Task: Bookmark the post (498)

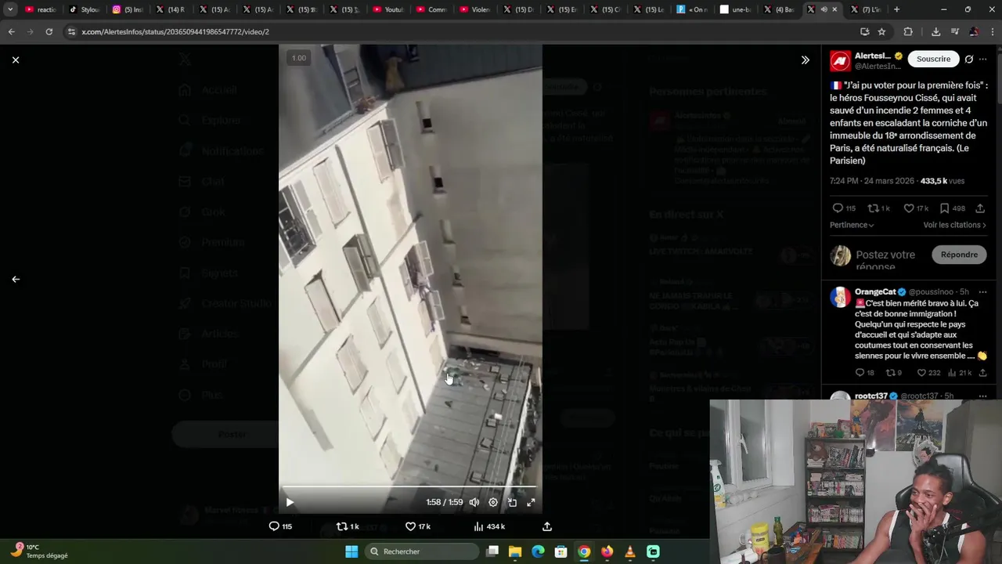Action: (952, 208)
